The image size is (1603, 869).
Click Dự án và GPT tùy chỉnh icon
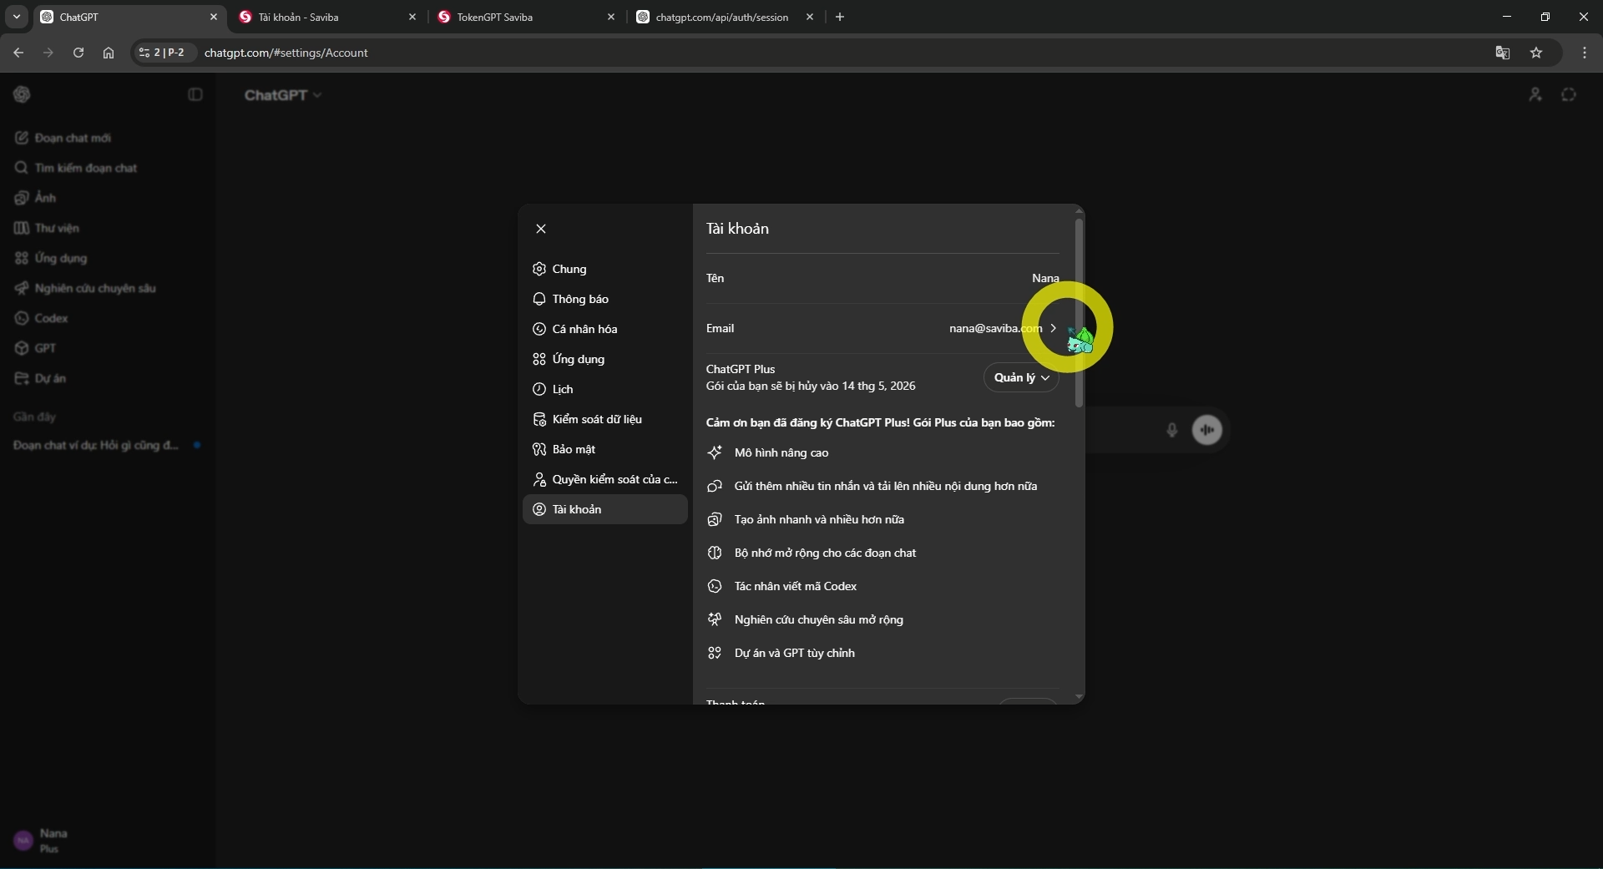715,653
